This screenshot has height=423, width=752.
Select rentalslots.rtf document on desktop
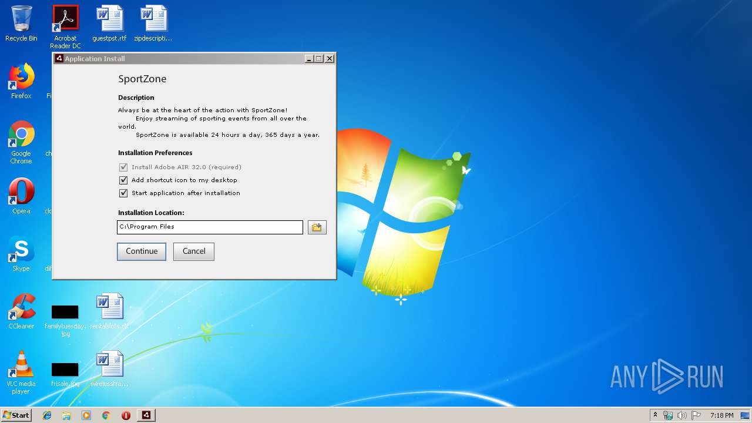click(109, 311)
